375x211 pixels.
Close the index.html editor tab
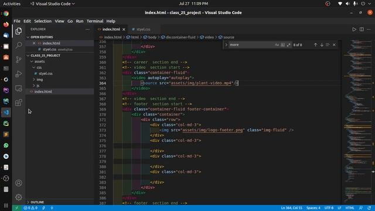(x=124, y=29)
